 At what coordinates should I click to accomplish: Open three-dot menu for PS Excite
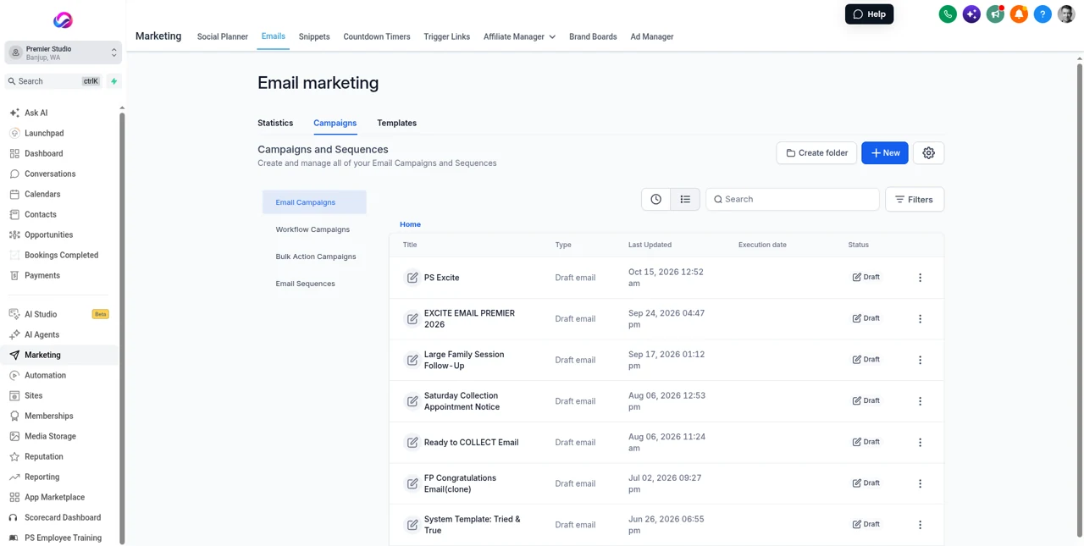[921, 278]
